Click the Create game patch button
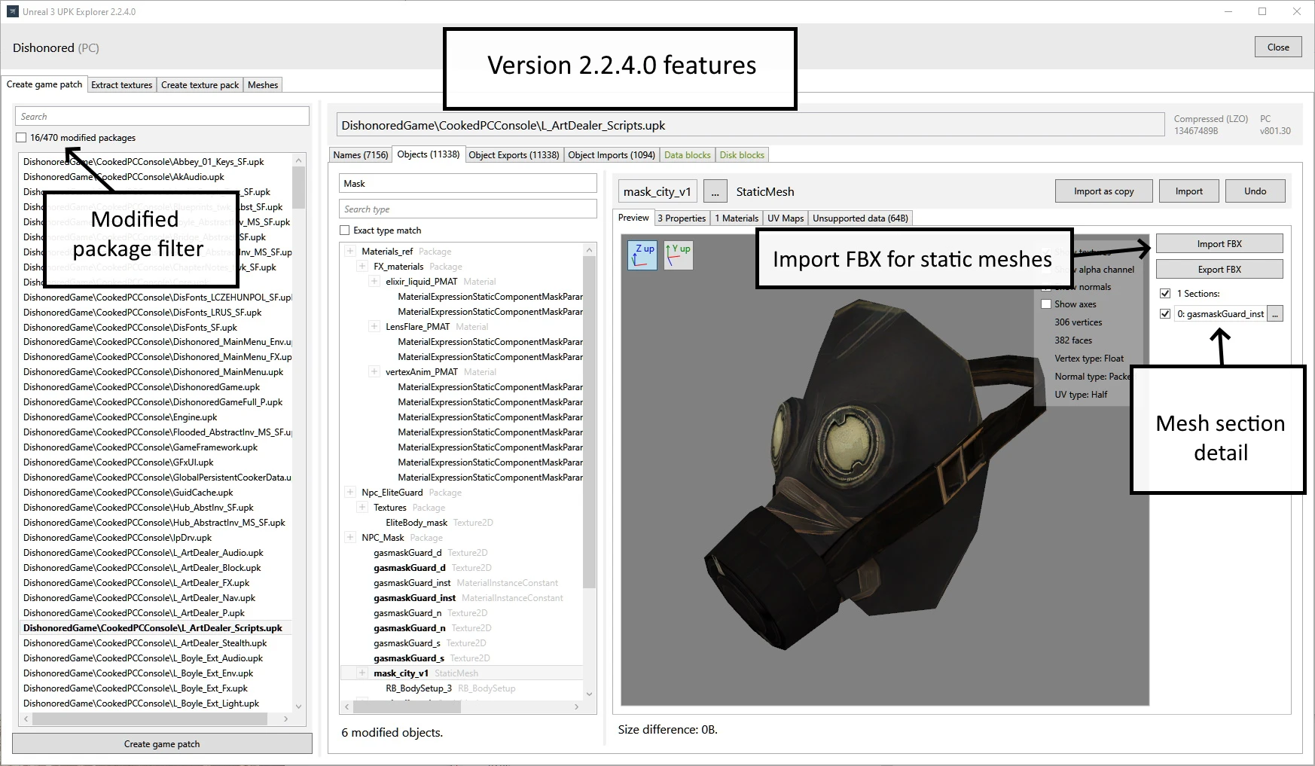Screen dimensions: 1315x766 point(162,744)
